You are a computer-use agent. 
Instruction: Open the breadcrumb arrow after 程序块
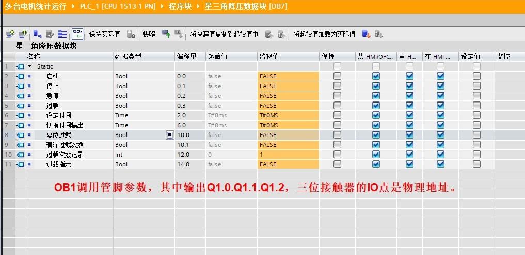[x=198, y=6]
